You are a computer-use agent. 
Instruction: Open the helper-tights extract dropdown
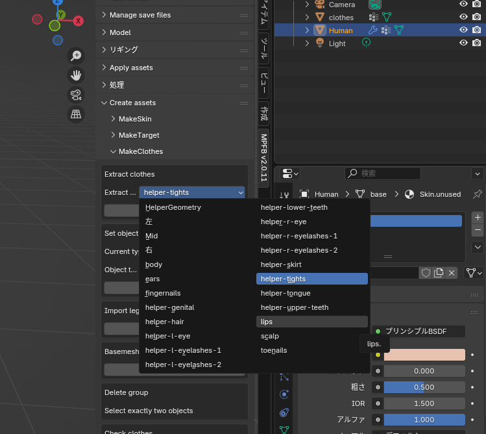pos(193,192)
